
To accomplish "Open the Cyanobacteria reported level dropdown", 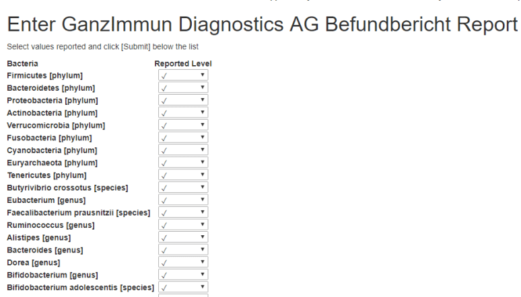I will pyautogui.click(x=183, y=151).
